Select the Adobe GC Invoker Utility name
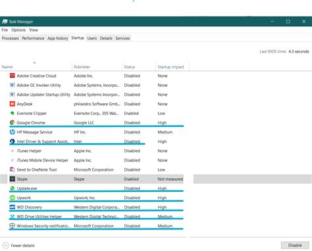 click(39, 85)
